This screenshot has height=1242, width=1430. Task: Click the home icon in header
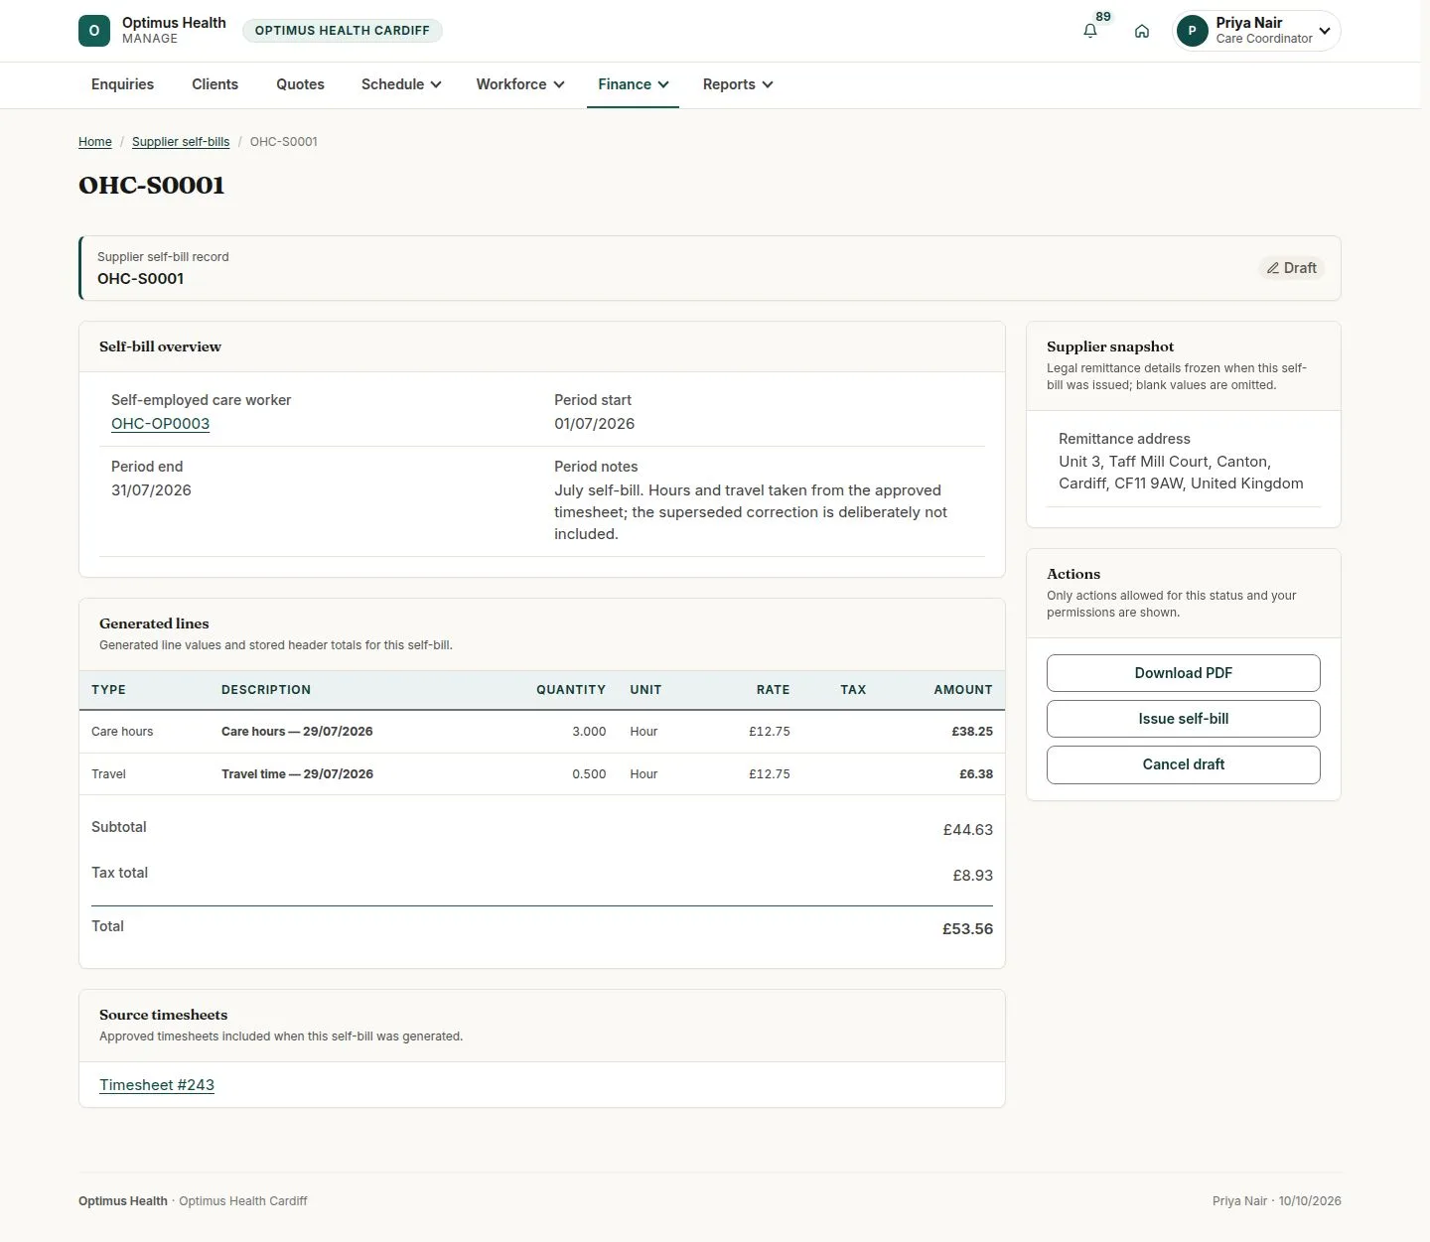tap(1142, 31)
